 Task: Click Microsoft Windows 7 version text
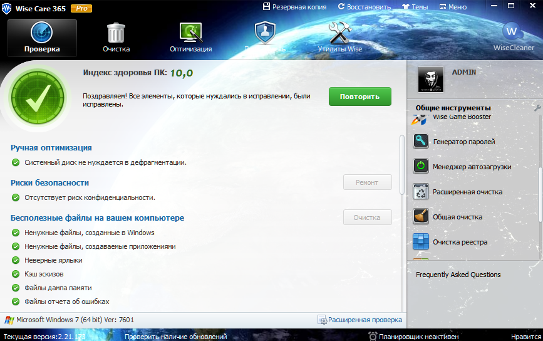(x=75, y=320)
